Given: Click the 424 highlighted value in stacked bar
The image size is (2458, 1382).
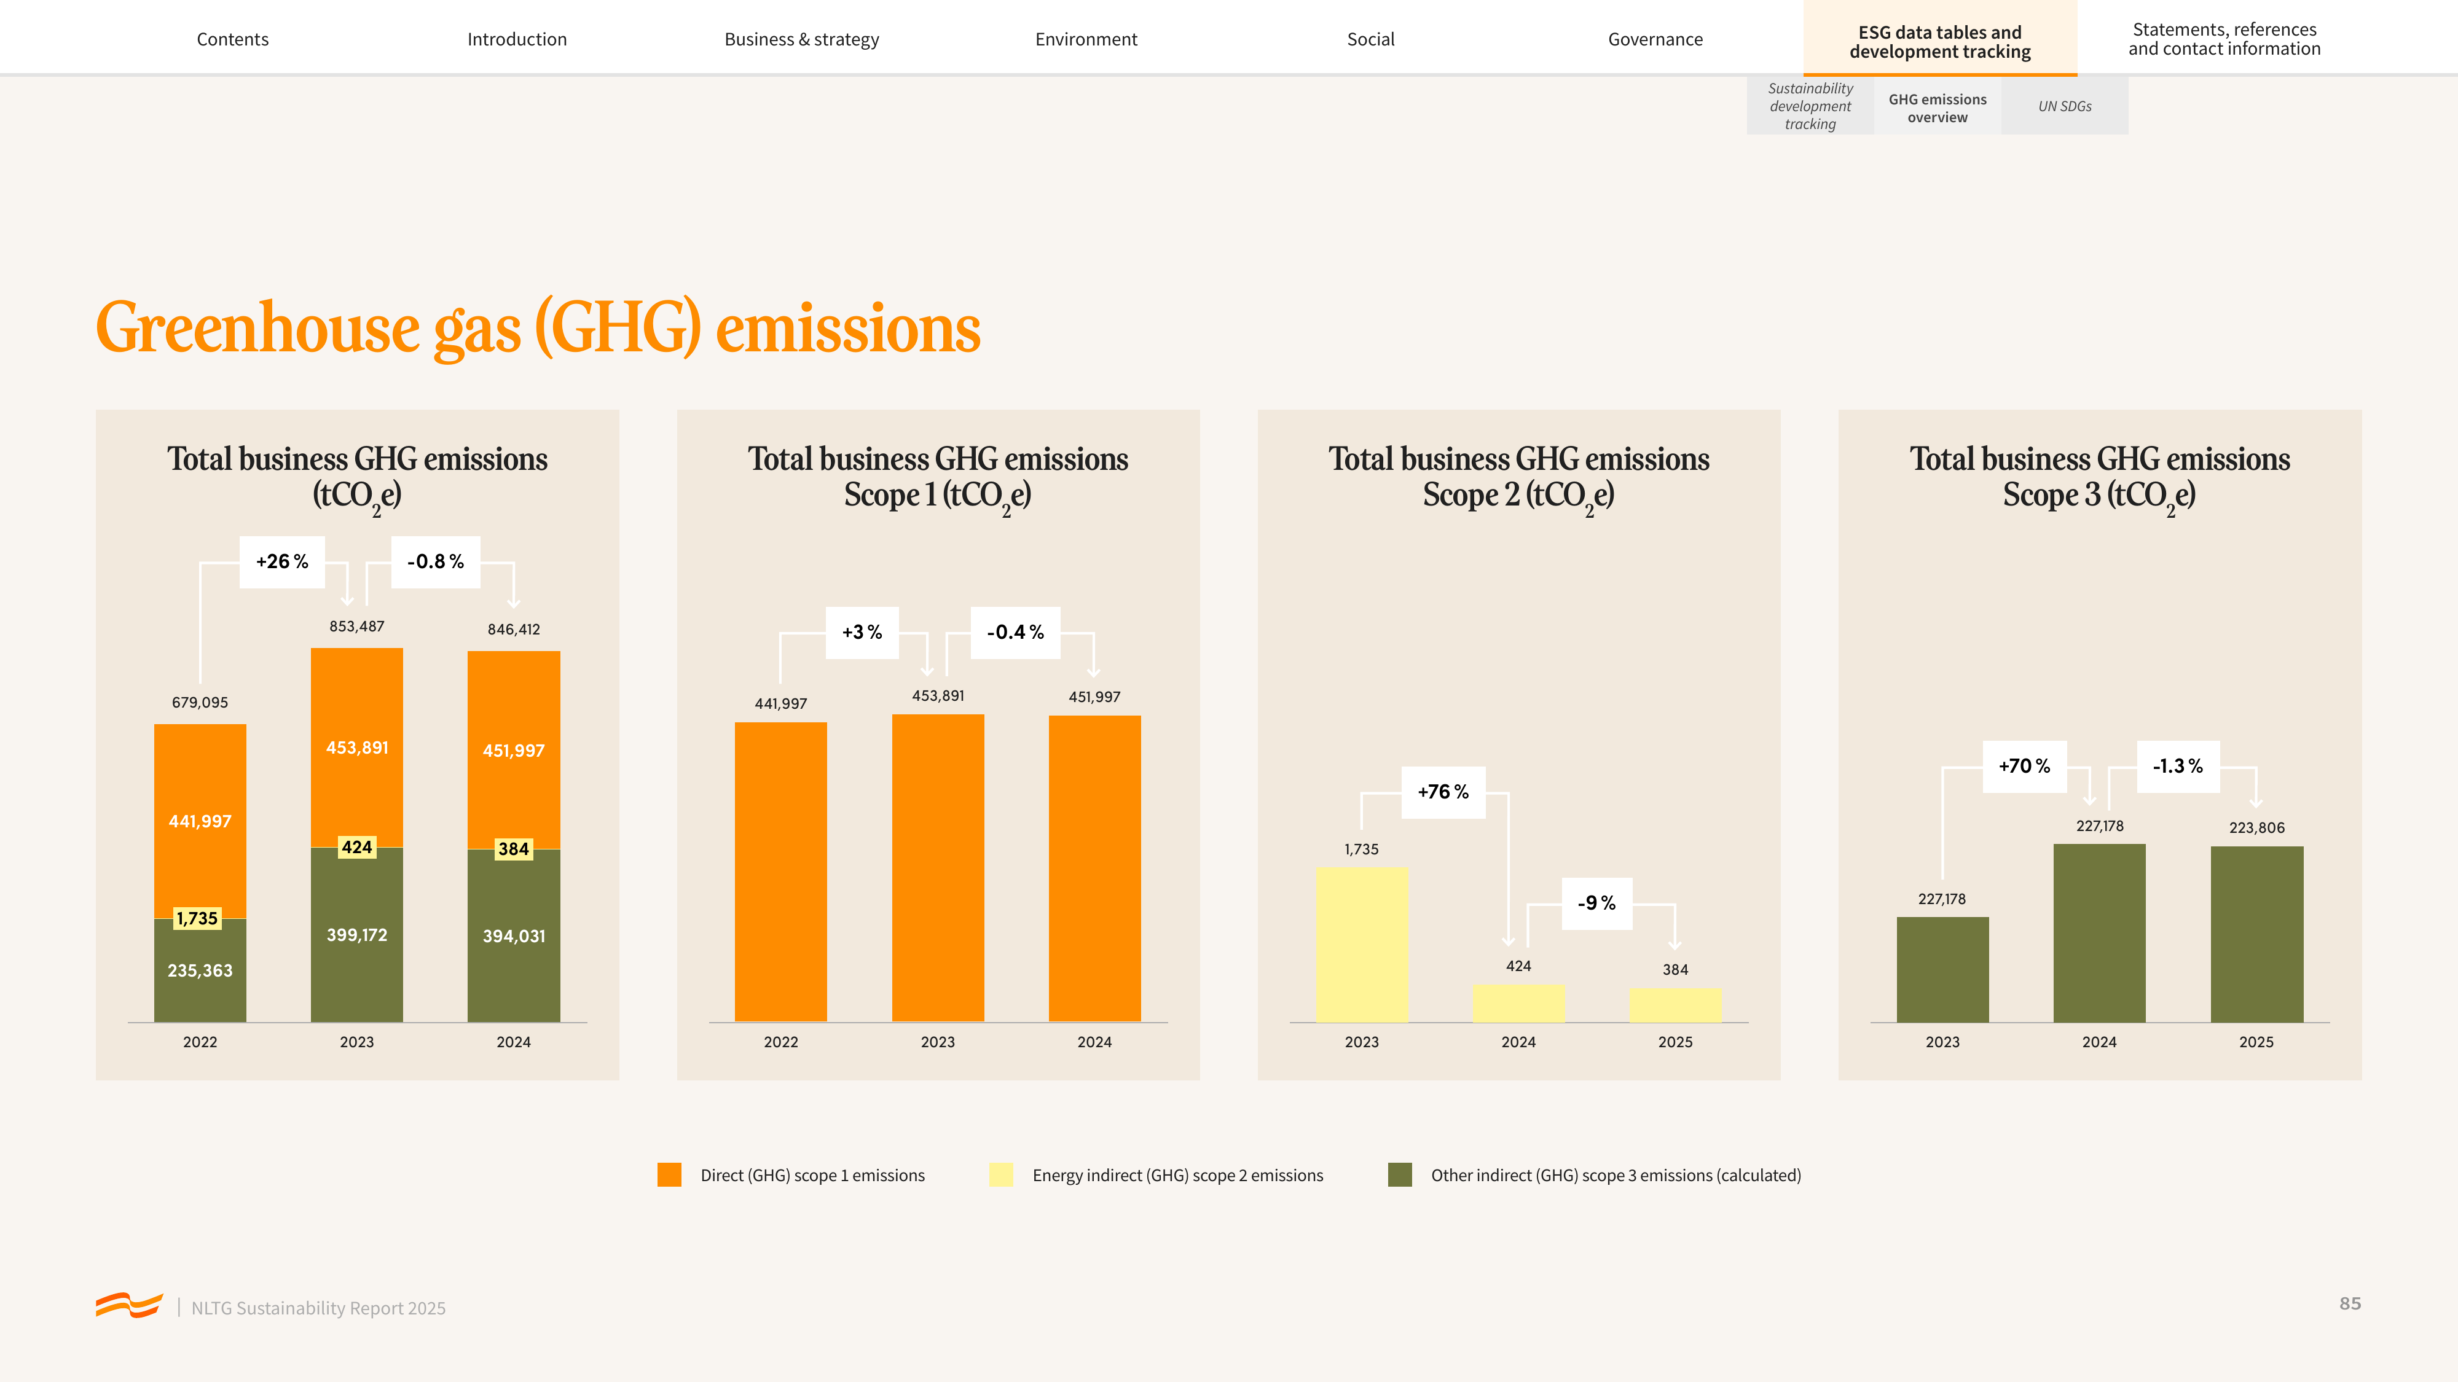Looking at the screenshot, I should click(357, 847).
